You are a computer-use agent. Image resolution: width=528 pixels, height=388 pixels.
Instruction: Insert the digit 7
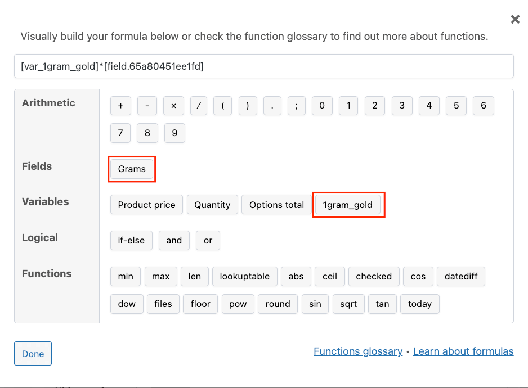coord(120,133)
